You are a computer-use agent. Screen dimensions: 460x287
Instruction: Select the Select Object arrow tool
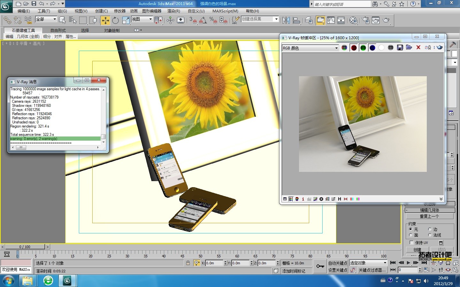[x=63, y=20]
